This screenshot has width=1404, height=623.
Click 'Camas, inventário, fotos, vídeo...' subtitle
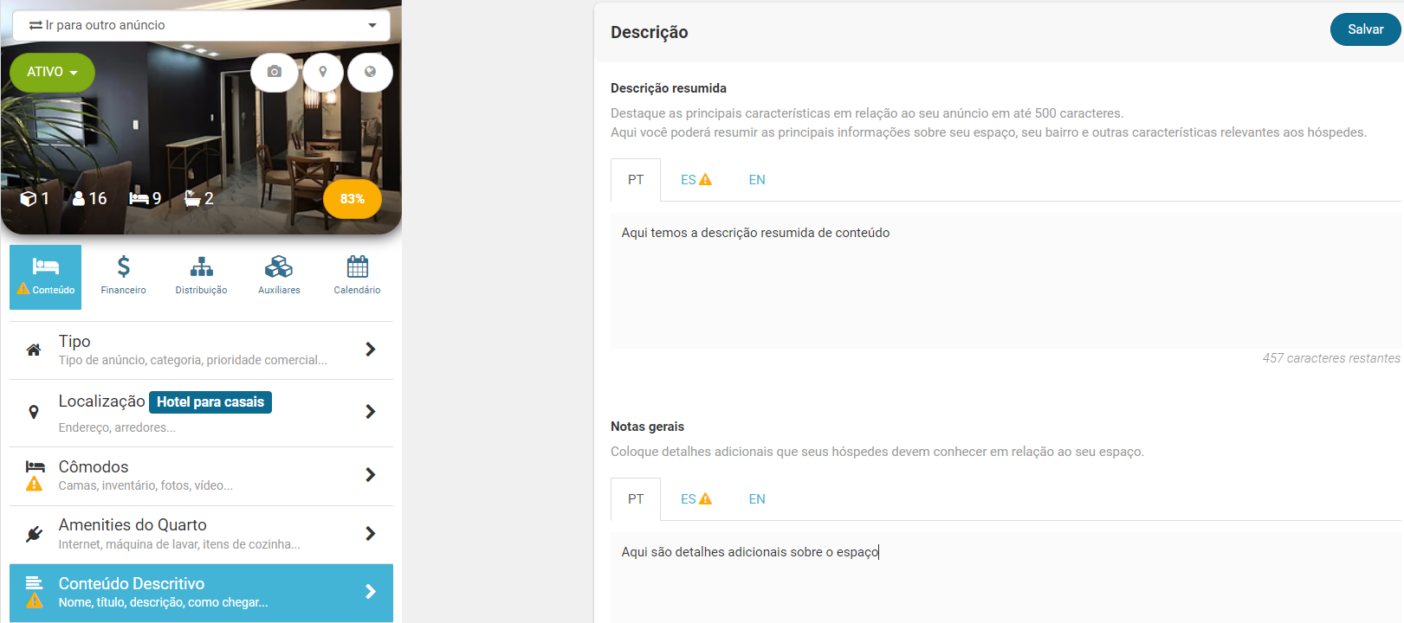pos(146,485)
